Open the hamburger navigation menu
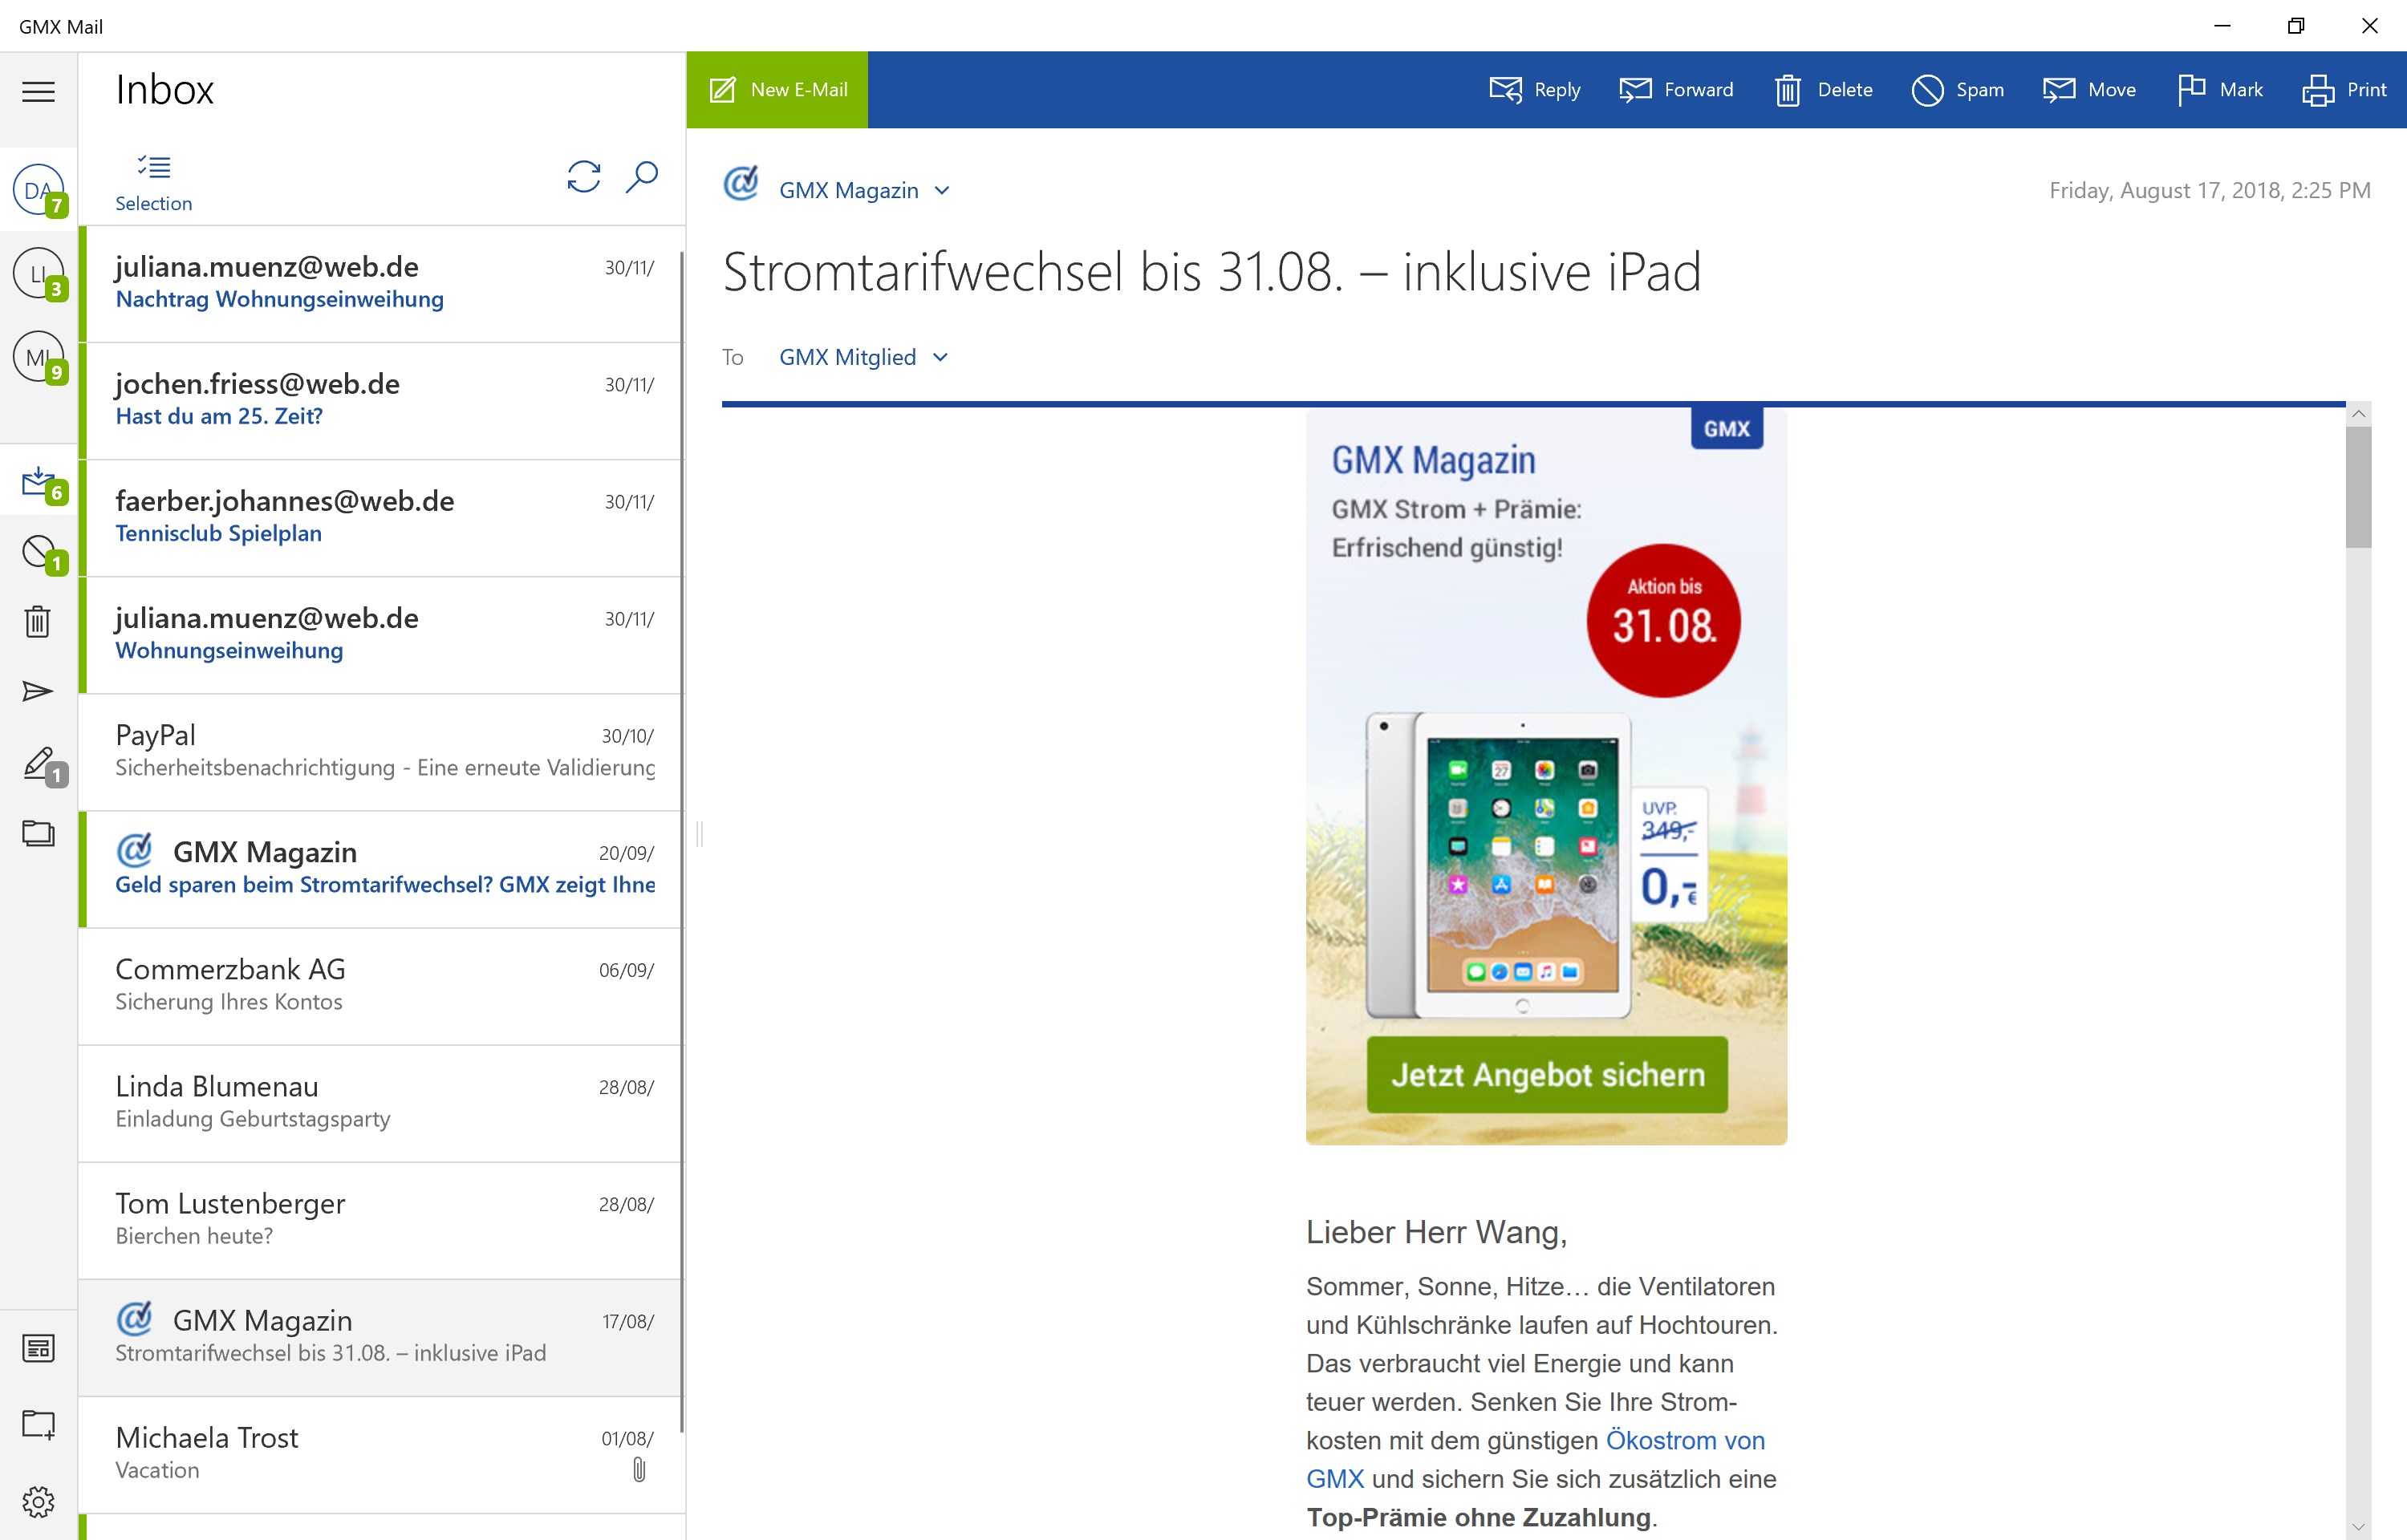The image size is (2407, 1540). pyautogui.click(x=38, y=92)
